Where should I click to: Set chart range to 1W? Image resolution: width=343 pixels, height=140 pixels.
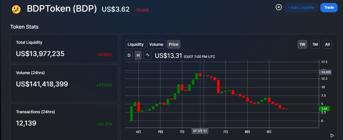pos(302,44)
